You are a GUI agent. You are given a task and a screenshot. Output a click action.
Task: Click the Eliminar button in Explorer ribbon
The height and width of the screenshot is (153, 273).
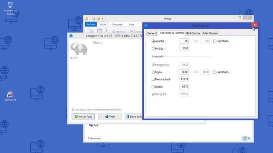pyautogui.click(x=136, y=31)
